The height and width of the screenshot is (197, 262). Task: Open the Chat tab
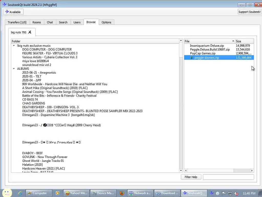50,22
